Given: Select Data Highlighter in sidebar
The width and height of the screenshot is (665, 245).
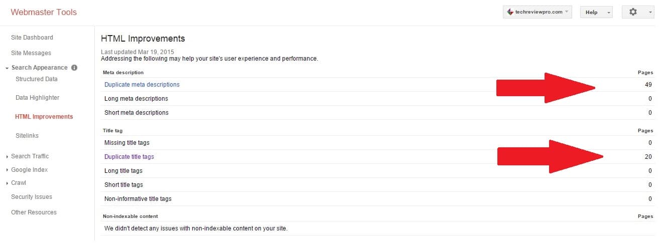Looking at the screenshot, I should [38, 98].
